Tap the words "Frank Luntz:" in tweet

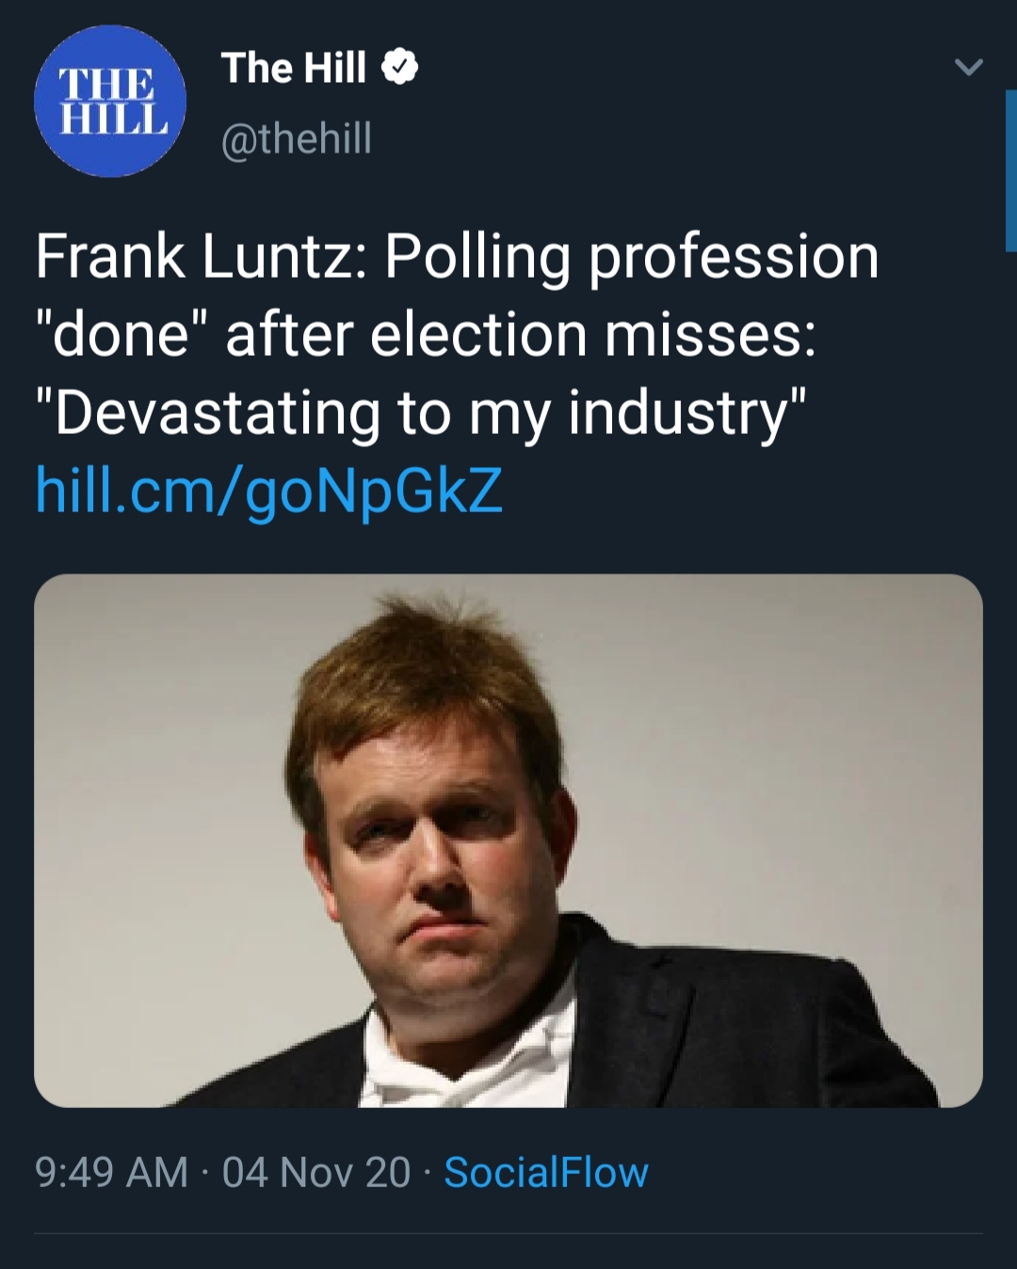[x=202, y=256]
